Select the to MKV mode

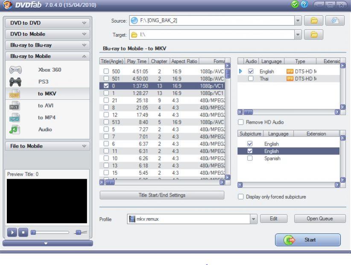(x=48, y=94)
